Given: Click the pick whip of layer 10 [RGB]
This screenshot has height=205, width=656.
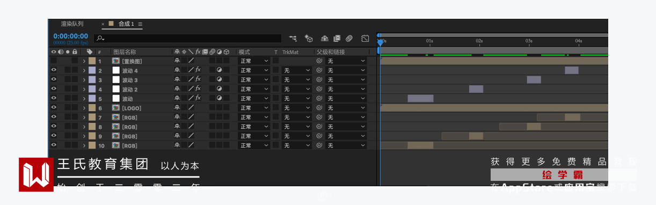Looking at the screenshot, I should pos(319,145).
